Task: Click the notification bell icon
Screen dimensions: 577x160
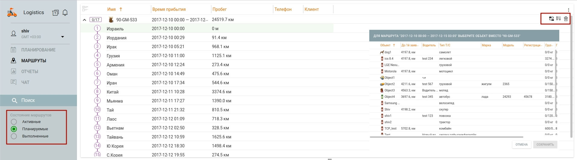Action: pos(65,13)
